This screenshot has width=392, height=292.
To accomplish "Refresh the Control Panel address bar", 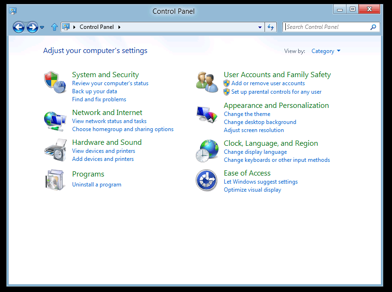I will click(271, 27).
